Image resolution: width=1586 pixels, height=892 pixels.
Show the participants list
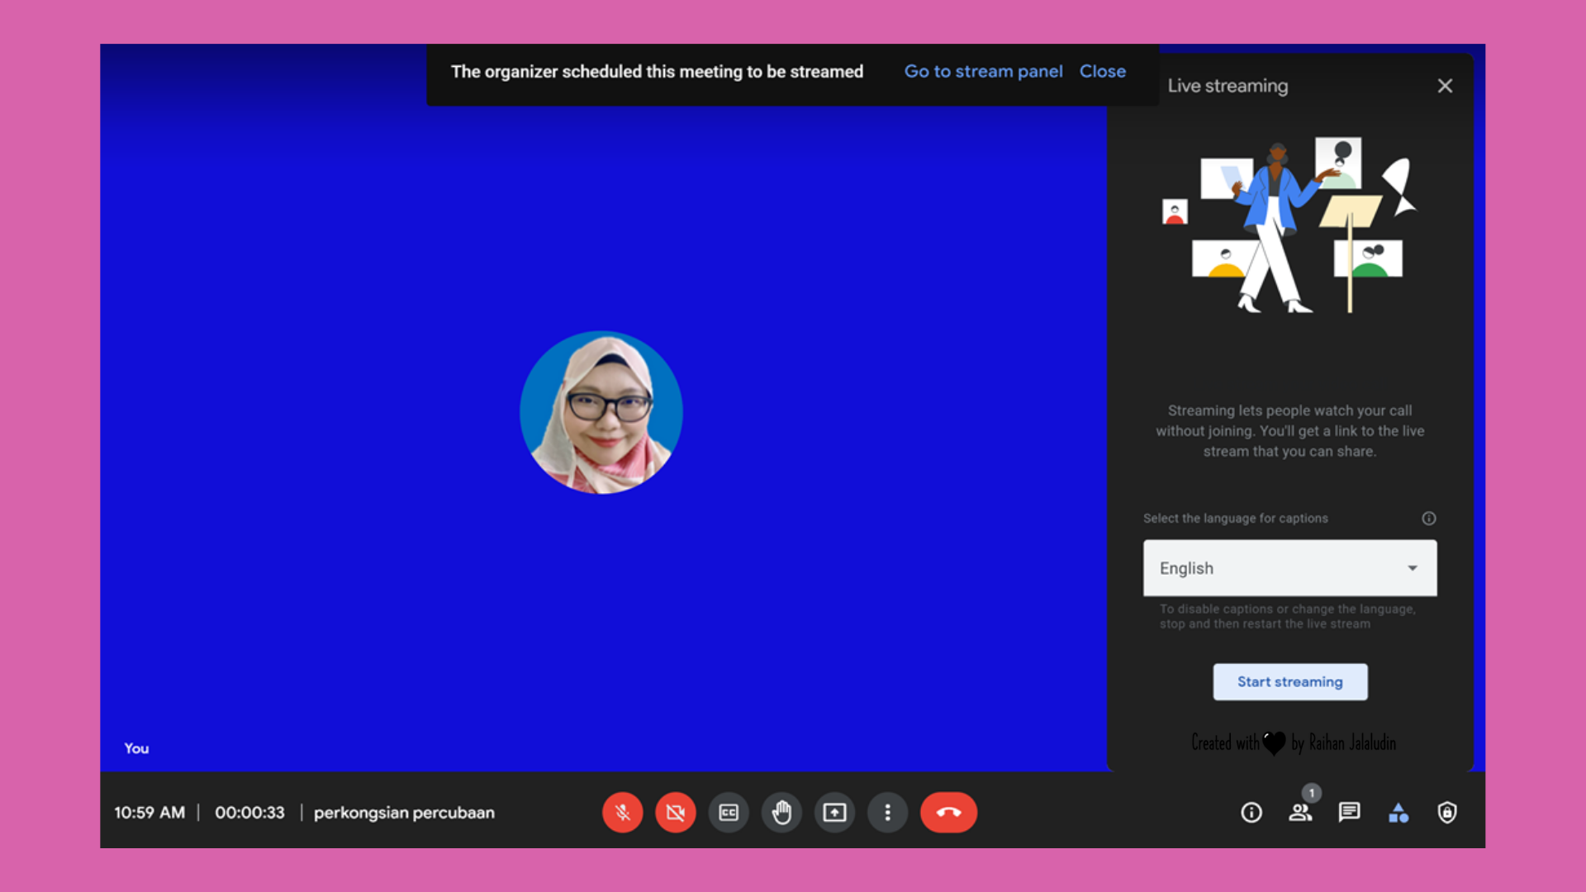(x=1300, y=813)
